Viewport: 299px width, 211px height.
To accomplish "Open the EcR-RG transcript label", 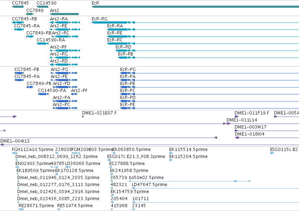I will tap(99, 19).
